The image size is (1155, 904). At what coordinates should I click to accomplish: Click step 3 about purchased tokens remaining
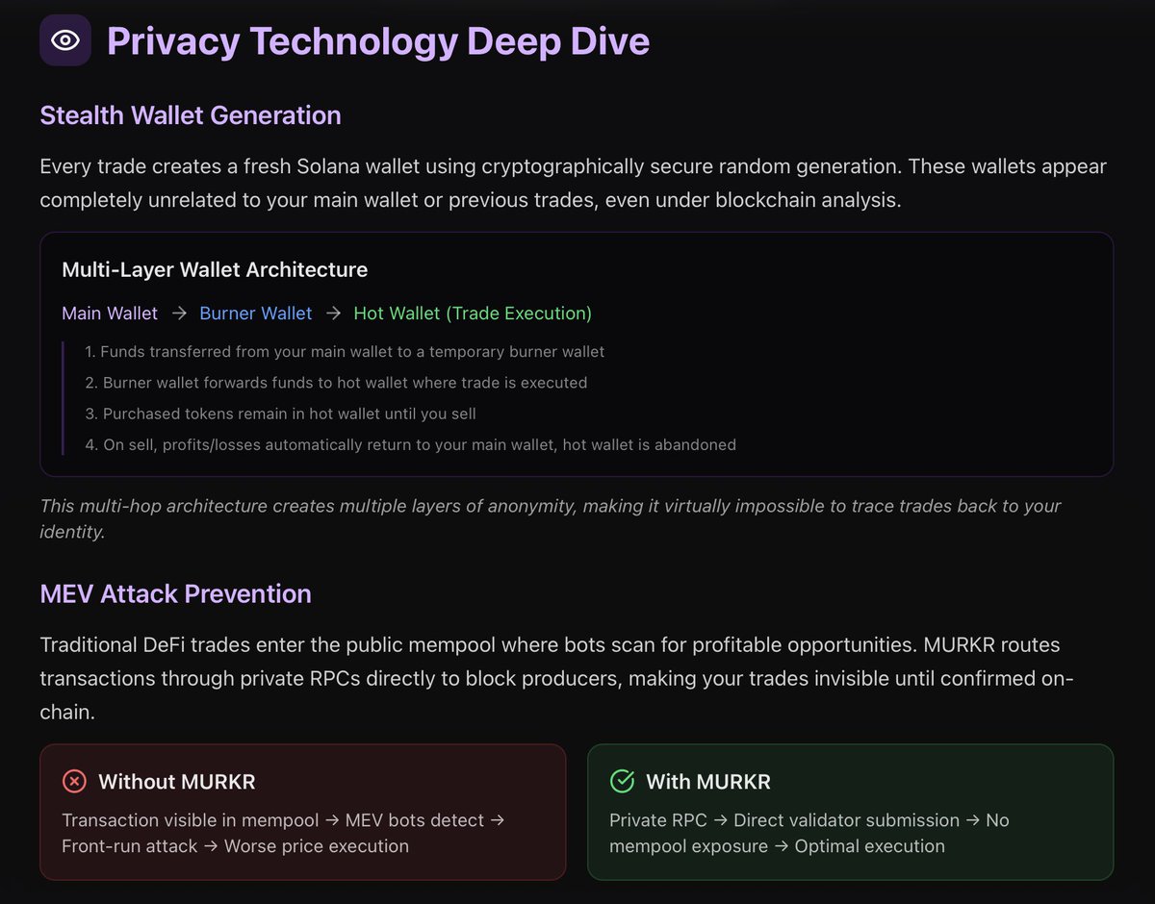click(x=280, y=414)
